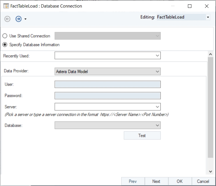Open the Recently Used dropdown list
This screenshot has width=216, height=186.
[x=157, y=56]
